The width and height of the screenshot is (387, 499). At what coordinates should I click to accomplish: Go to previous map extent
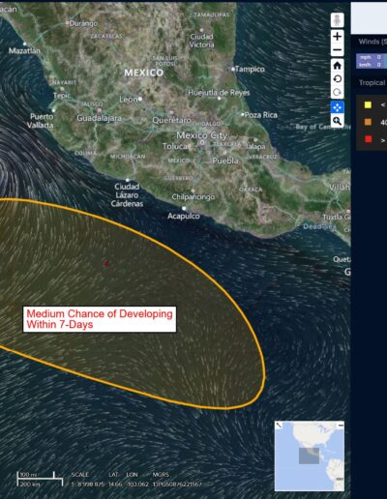(x=338, y=79)
